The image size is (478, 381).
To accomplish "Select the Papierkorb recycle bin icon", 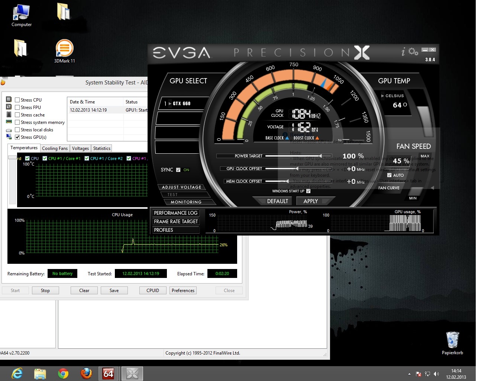I will point(452,343).
